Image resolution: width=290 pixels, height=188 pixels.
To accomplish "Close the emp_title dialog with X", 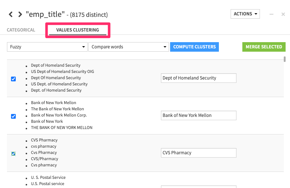I will point(283,14).
